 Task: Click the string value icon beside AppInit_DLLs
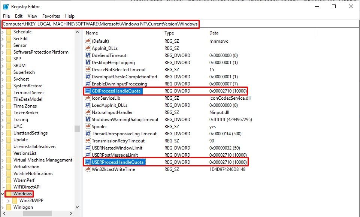click(88, 48)
